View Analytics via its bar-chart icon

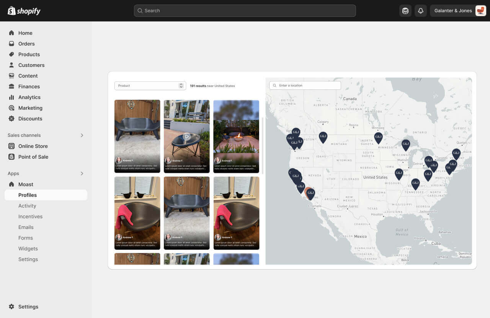click(x=11, y=97)
